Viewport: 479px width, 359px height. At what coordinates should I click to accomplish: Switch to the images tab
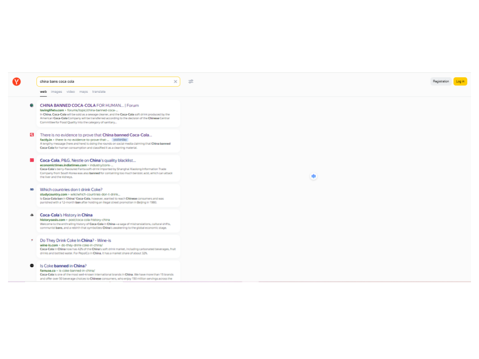coord(56,92)
